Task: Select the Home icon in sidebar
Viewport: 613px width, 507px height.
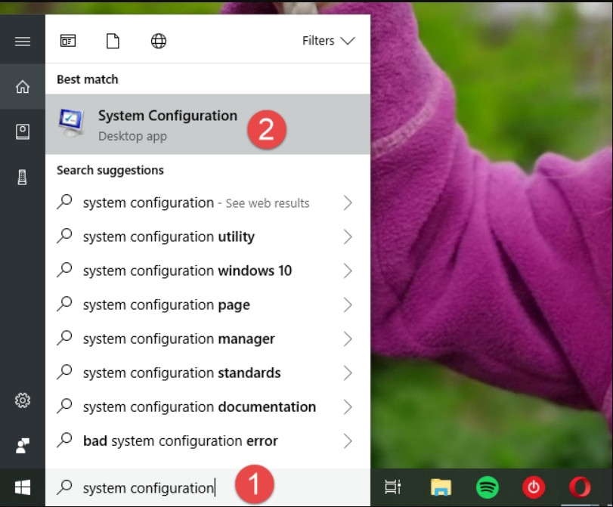Action: pyautogui.click(x=23, y=87)
